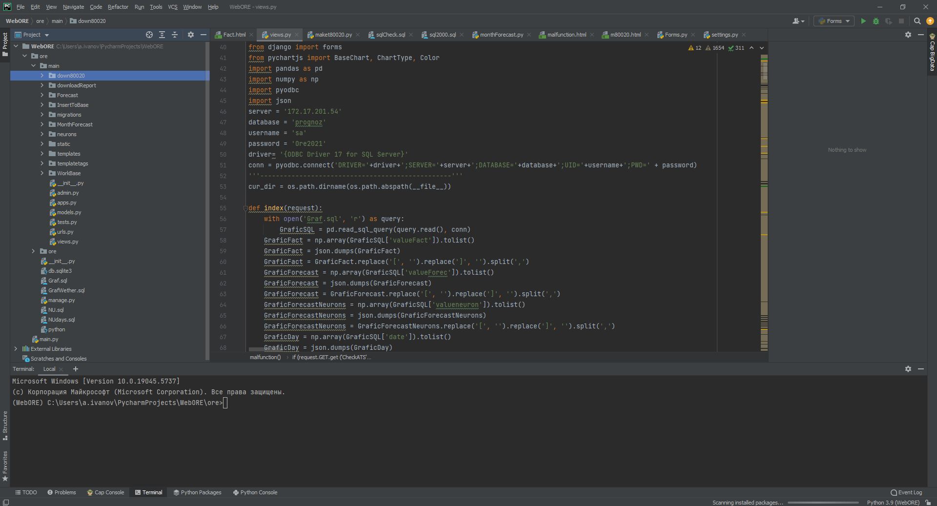Click the scanning packages progress bar
Viewport: 937px width, 506px height.
pos(823,503)
